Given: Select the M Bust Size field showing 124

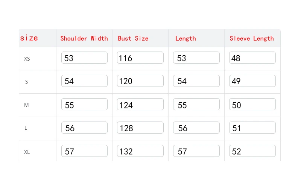Looking at the screenshot, I should 140,105.
